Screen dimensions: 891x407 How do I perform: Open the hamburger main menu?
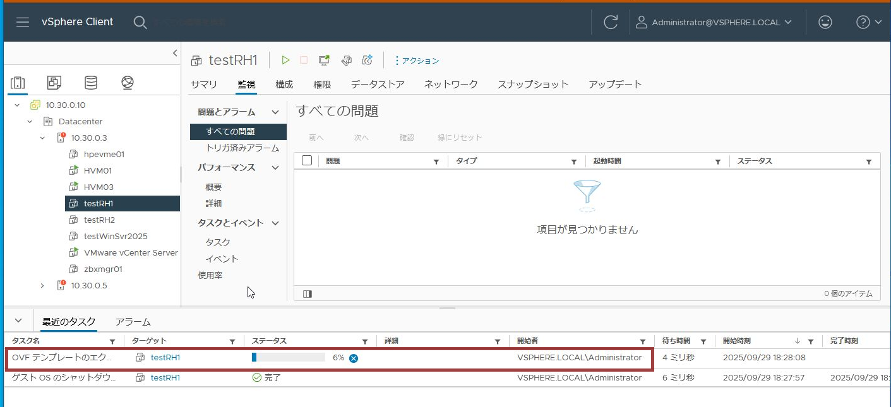pos(23,22)
